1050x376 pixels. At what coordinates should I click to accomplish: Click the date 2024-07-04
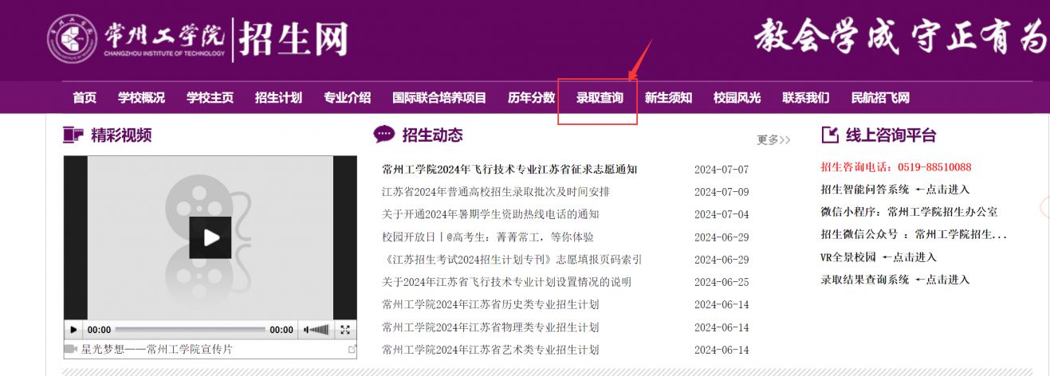coord(722,214)
